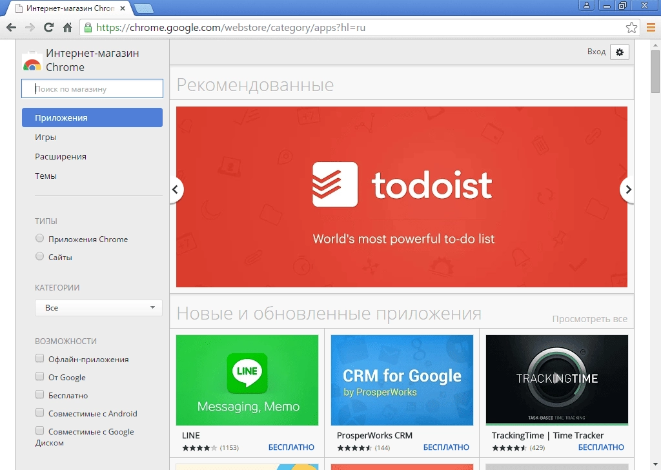
Task: Click the ProsperWorks review count (144)
Action: tap(382, 447)
